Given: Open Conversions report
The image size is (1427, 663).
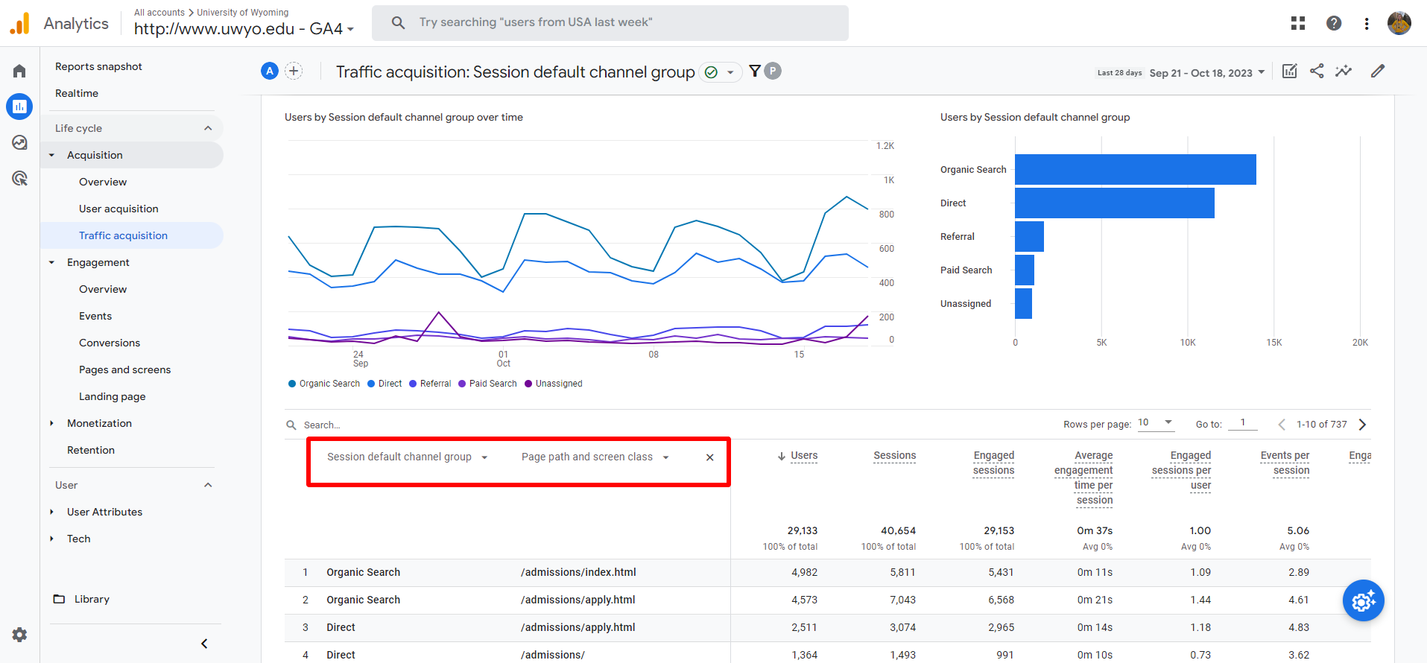Looking at the screenshot, I should 110,343.
